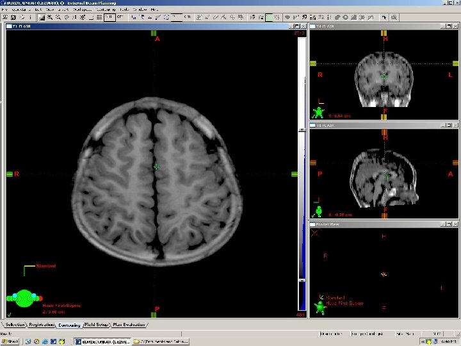
Task: Maximize the Model View window
Action: point(449,224)
